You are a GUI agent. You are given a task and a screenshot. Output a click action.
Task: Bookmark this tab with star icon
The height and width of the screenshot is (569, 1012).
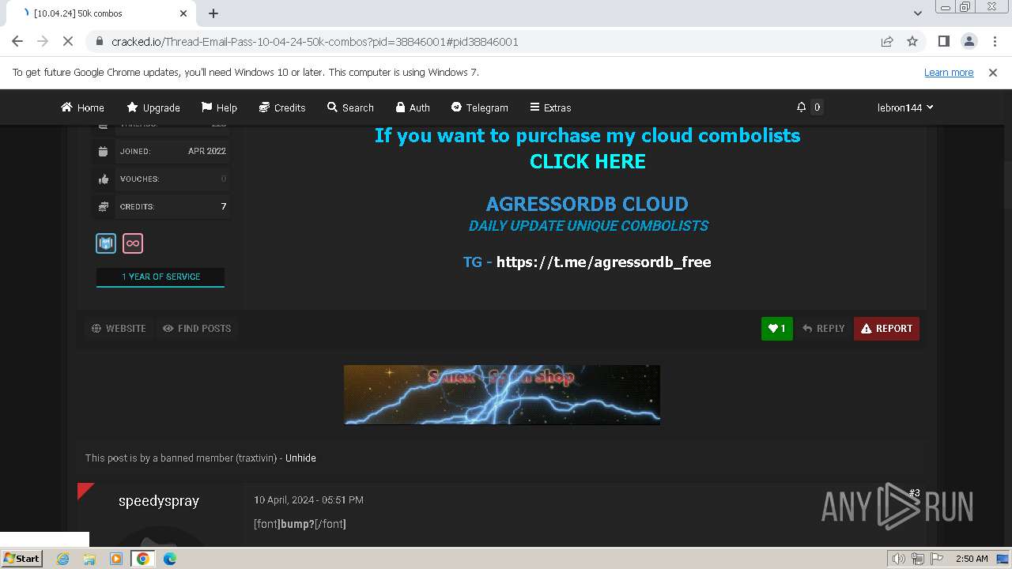click(912, 41)
